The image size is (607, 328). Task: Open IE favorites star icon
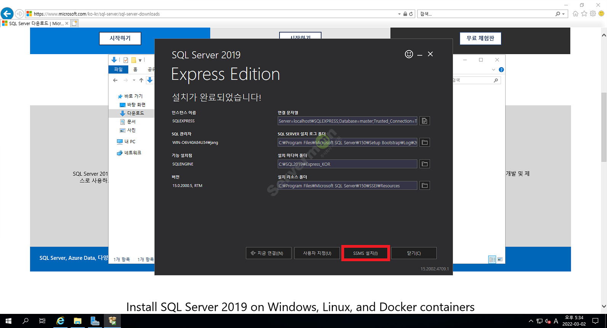(584, 14)
